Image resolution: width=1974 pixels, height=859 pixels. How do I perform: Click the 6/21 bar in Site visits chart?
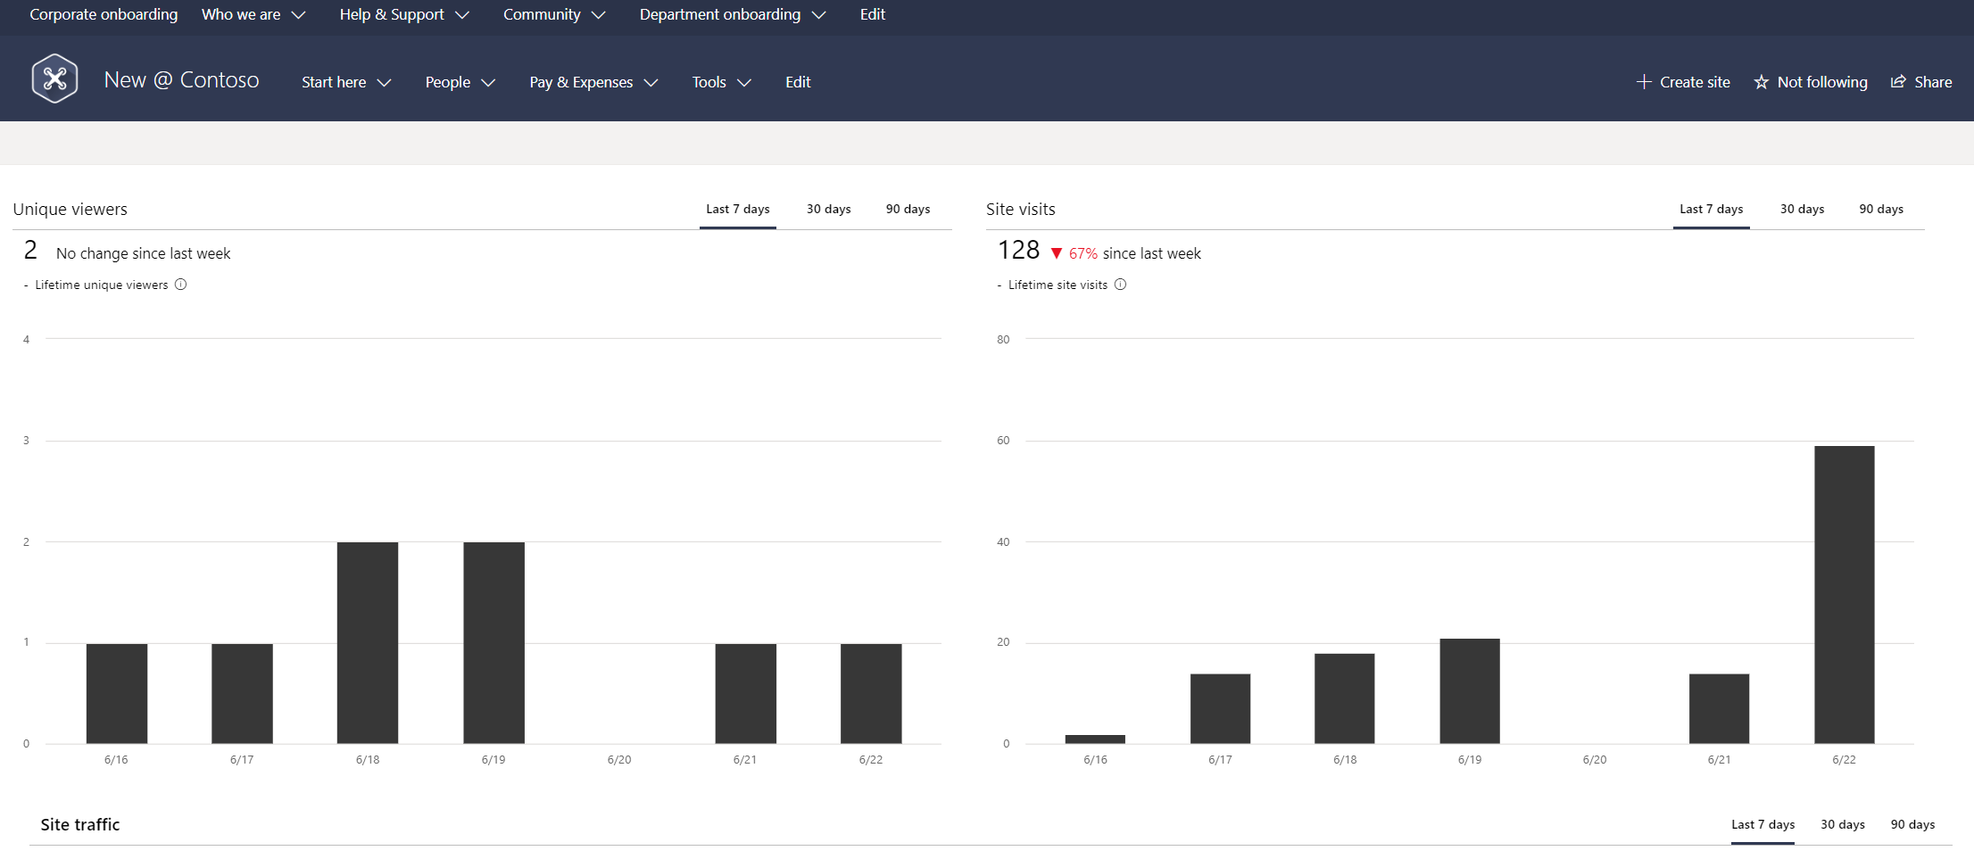[1719, 708]
